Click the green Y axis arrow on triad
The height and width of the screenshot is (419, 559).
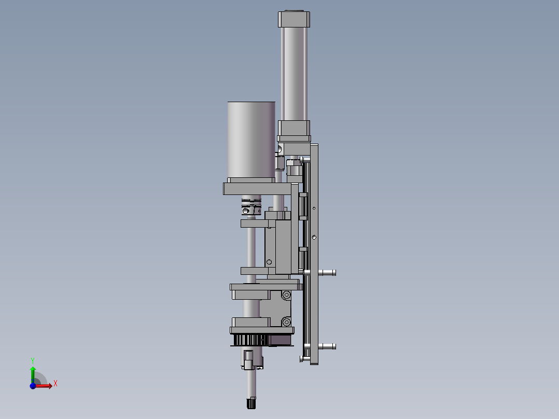[x=33, y=372]
